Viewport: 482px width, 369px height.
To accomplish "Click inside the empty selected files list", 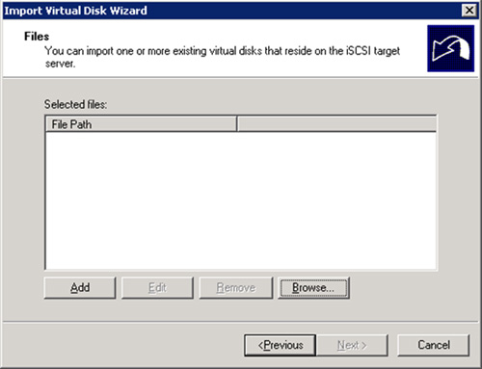I will [241, 200].
